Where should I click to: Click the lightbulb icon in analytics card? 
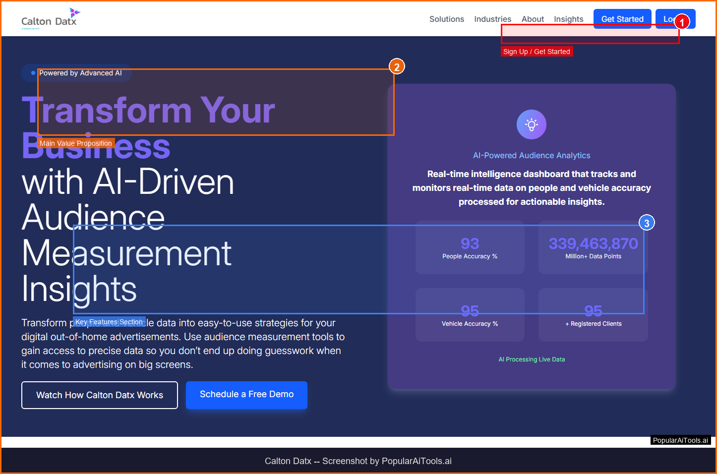[531, 124]
